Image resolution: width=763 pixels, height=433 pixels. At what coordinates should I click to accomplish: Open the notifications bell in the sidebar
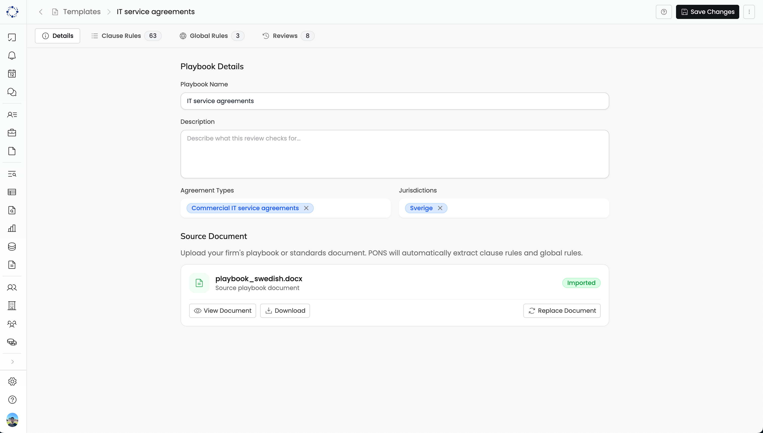(x=12, y=55)
